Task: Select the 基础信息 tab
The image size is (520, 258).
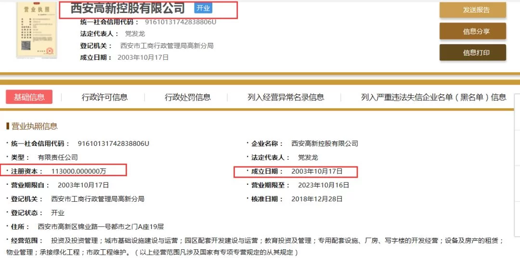Action: click(29, 97)
